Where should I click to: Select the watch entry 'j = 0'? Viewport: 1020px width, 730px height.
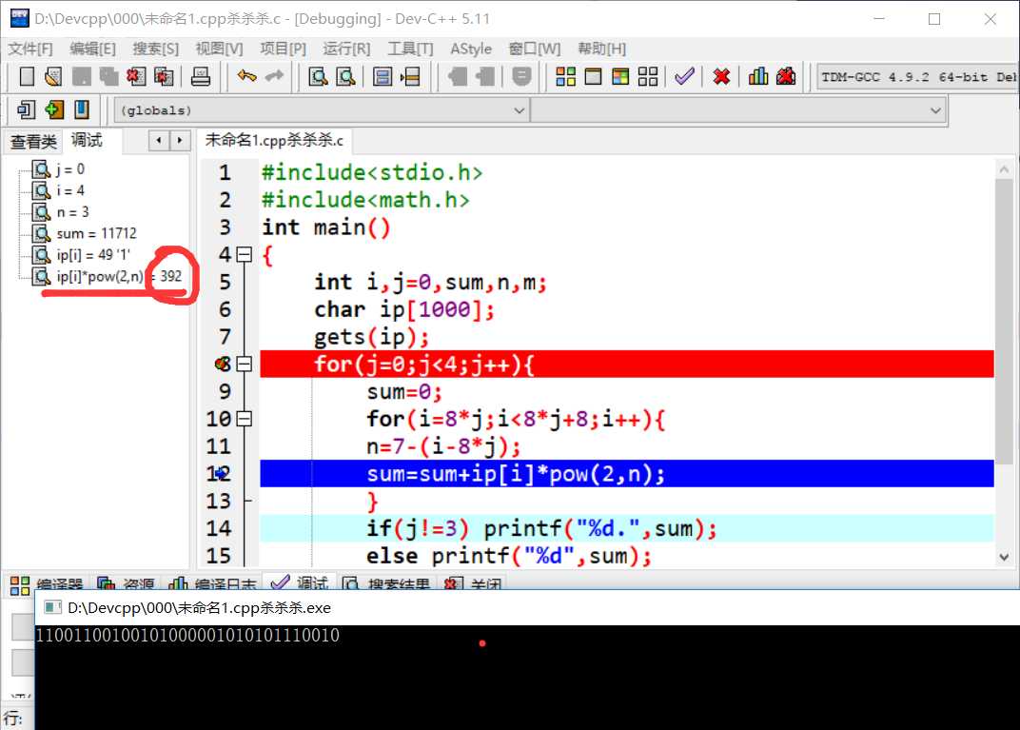(x=70, y=169)
